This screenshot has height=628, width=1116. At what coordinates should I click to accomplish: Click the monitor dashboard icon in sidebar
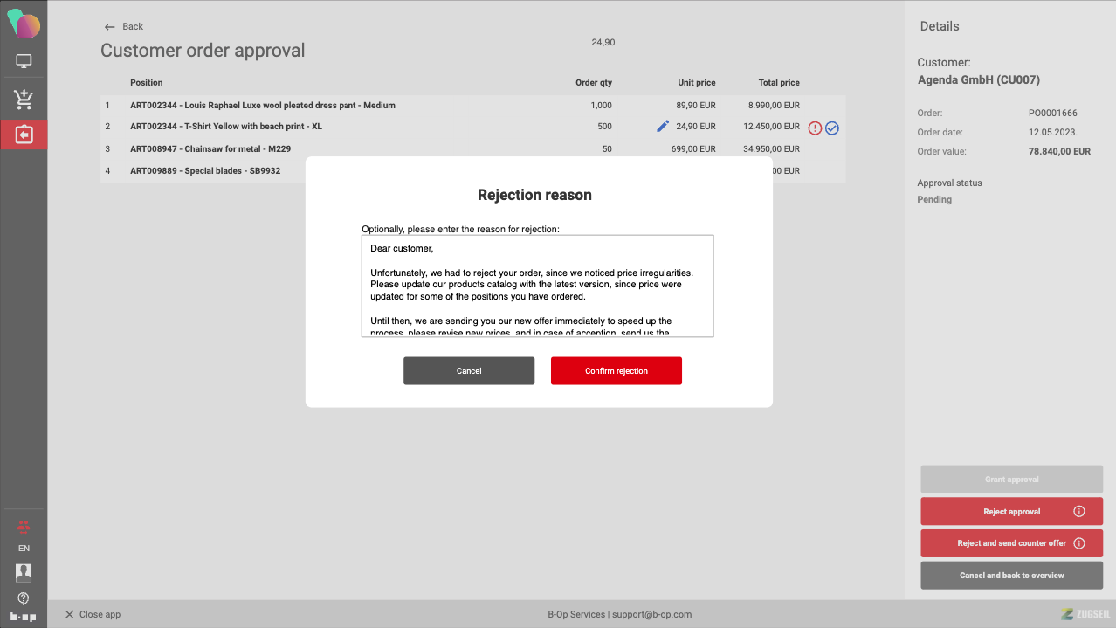(24, 61)
